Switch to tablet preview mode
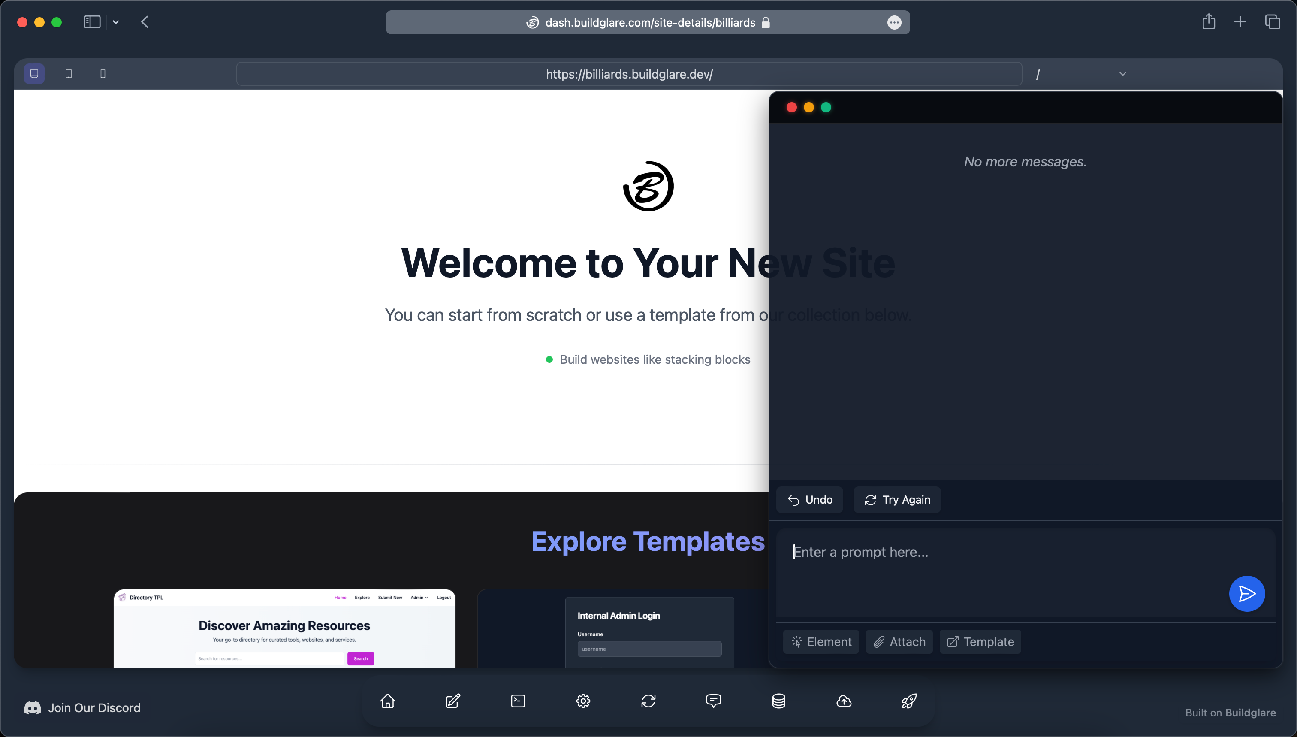The width and height of the screenshot is (1297, 737). (x=68, y=73)
